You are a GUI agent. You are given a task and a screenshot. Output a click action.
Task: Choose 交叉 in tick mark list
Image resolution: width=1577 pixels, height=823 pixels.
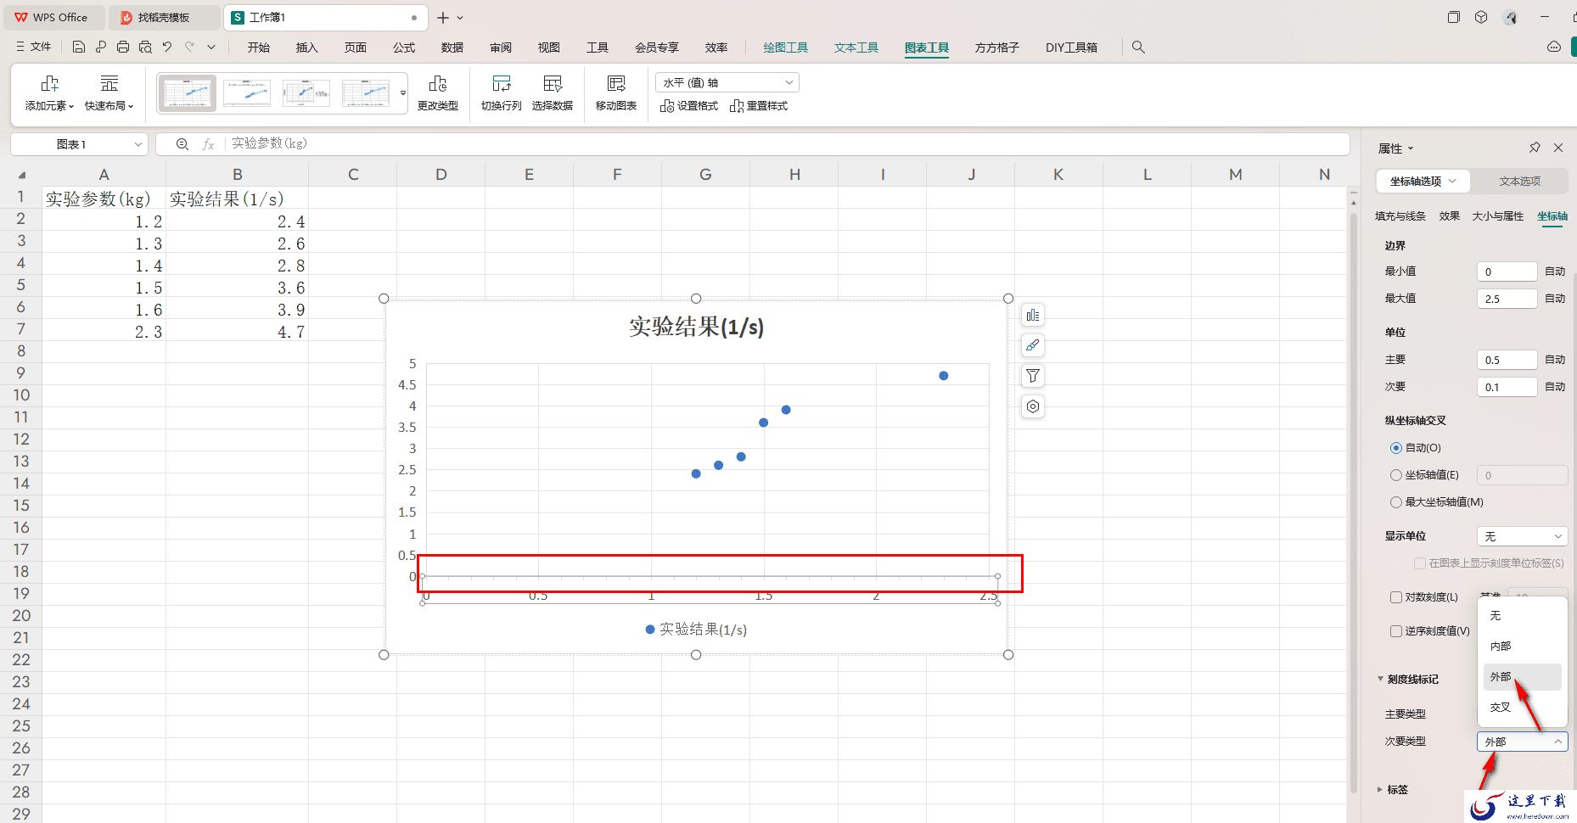tap(1522, 708)
